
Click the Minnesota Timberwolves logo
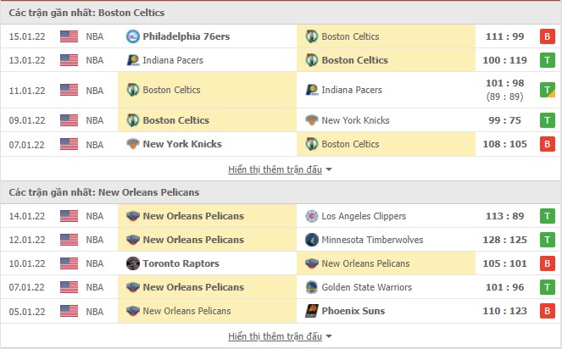click(x=311, y=240)
